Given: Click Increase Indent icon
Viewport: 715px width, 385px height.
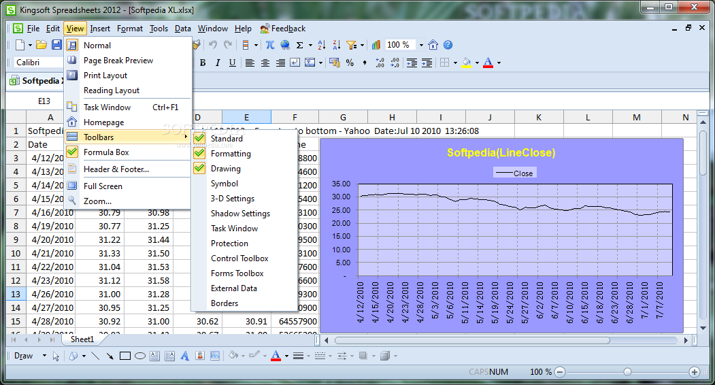Looking at the screenshot, I should pos(427,63).
